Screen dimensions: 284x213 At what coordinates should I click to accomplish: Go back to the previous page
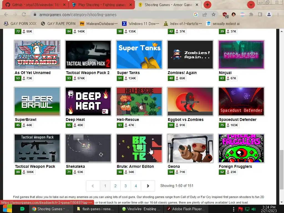(x=6, y=14)
